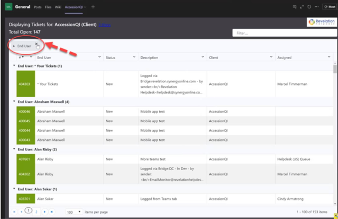Go to the last page of tickets
Screen dimensions: 338x219
(x=52, y=212)
